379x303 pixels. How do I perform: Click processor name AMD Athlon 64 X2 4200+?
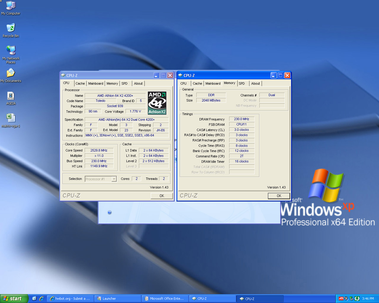115,96
